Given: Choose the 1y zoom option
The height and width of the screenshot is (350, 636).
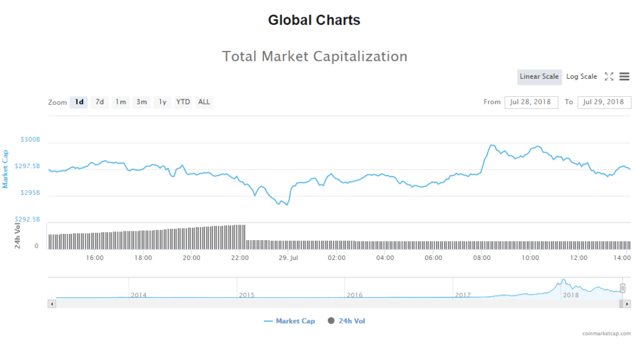Looking at the screenshot, I should (x=162, y=102).
